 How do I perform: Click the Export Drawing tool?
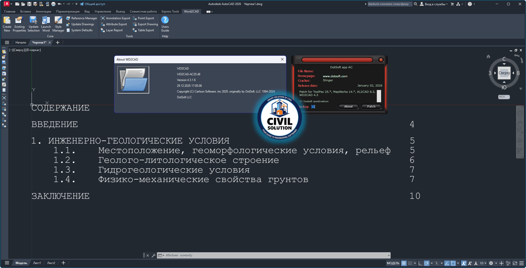point(145,24)
